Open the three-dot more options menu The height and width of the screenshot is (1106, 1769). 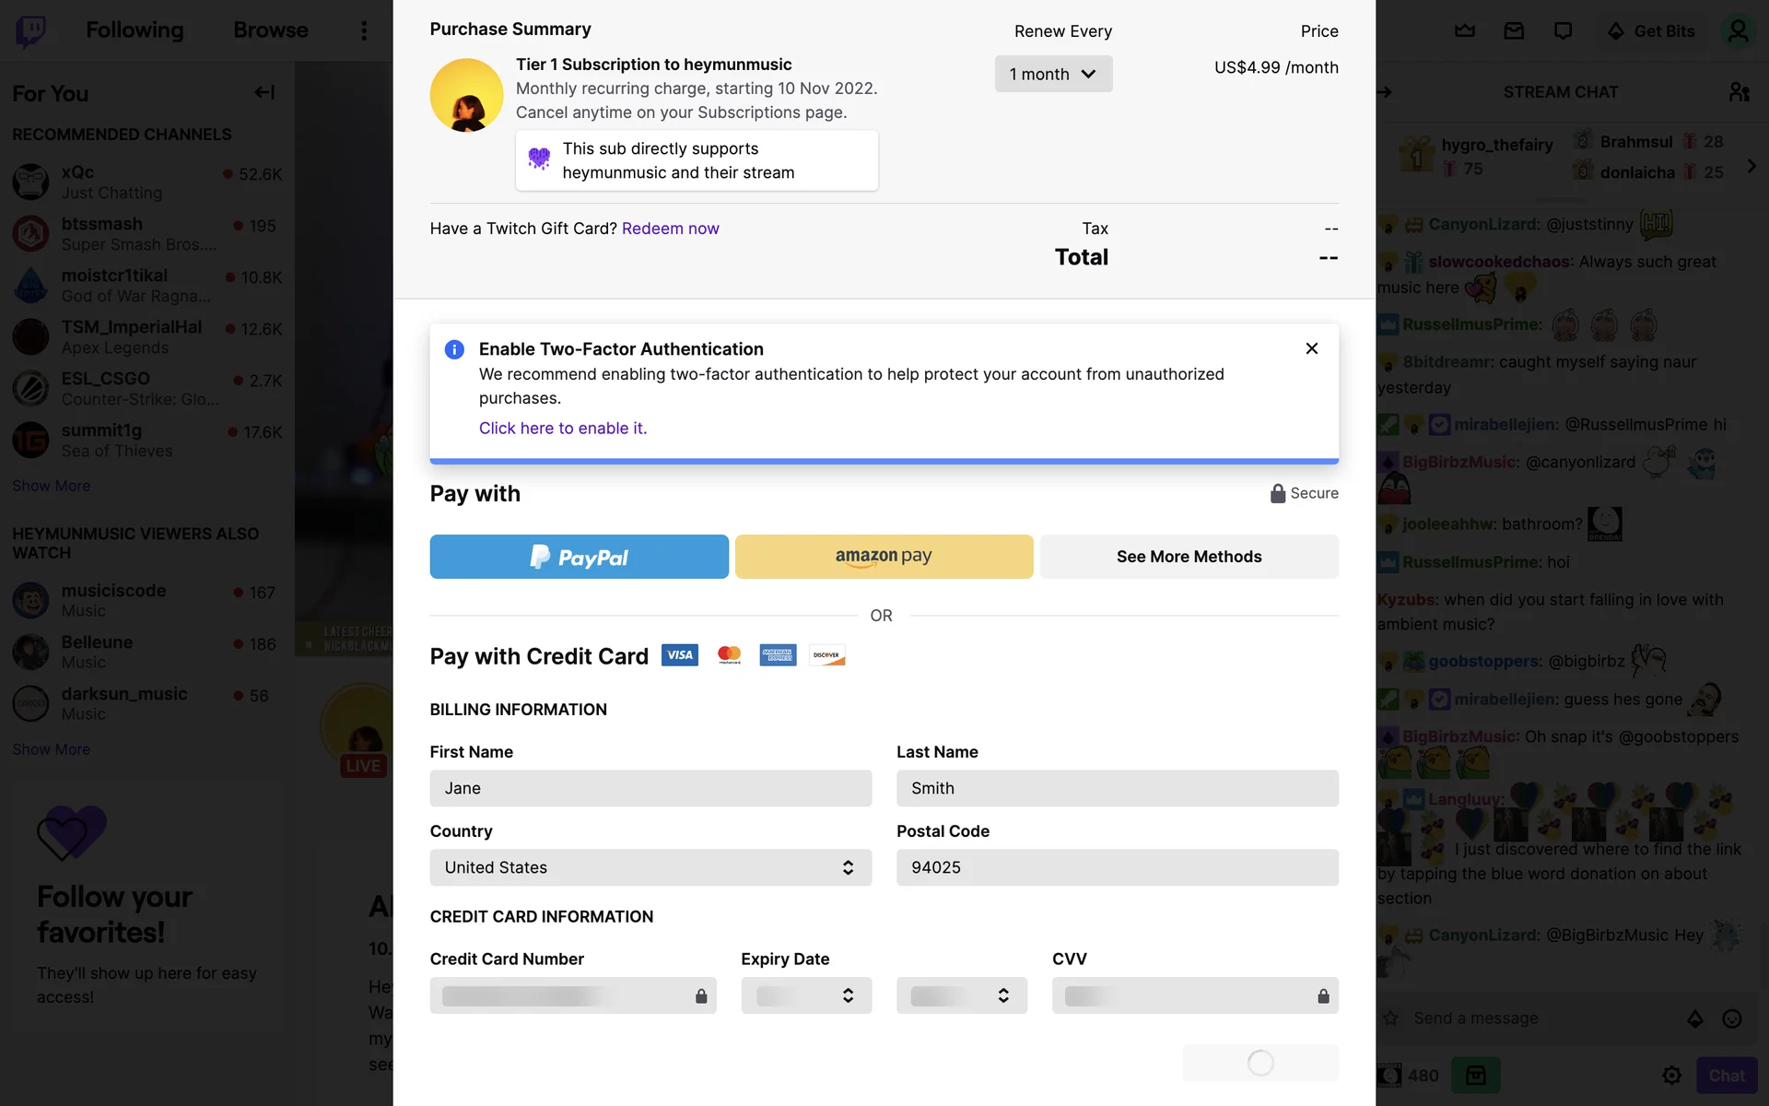tap(364, 30)
